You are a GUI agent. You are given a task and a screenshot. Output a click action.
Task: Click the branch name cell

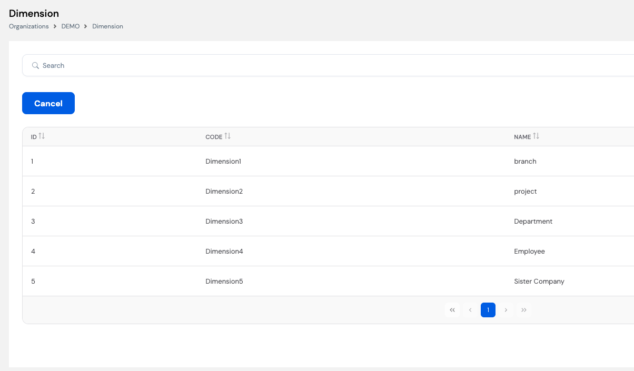(x=525, y=162)
